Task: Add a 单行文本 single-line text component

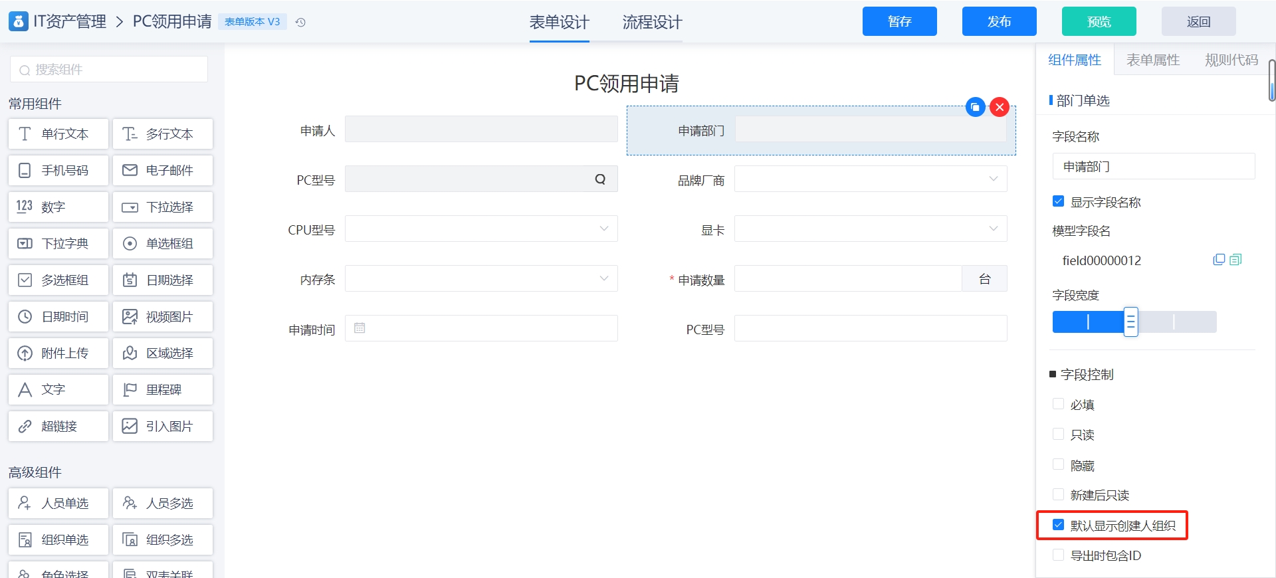Action: tap(58, 134)
